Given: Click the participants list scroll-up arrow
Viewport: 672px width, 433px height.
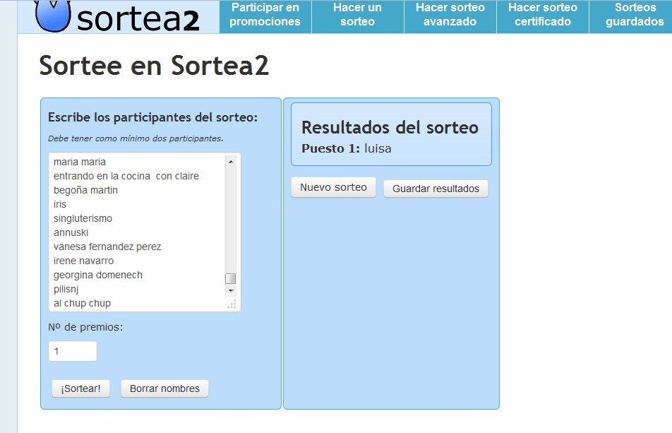Looking at the screenshot, I should pyautogui.click(x=231, y=162).
